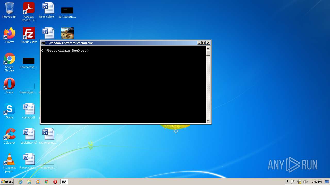Show hidden tray icons
The image size is (330, 185).
coord(287,182)
